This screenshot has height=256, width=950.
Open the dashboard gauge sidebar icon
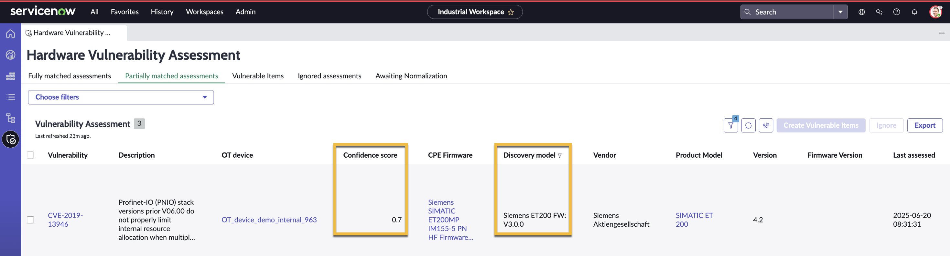pos(10,55)
